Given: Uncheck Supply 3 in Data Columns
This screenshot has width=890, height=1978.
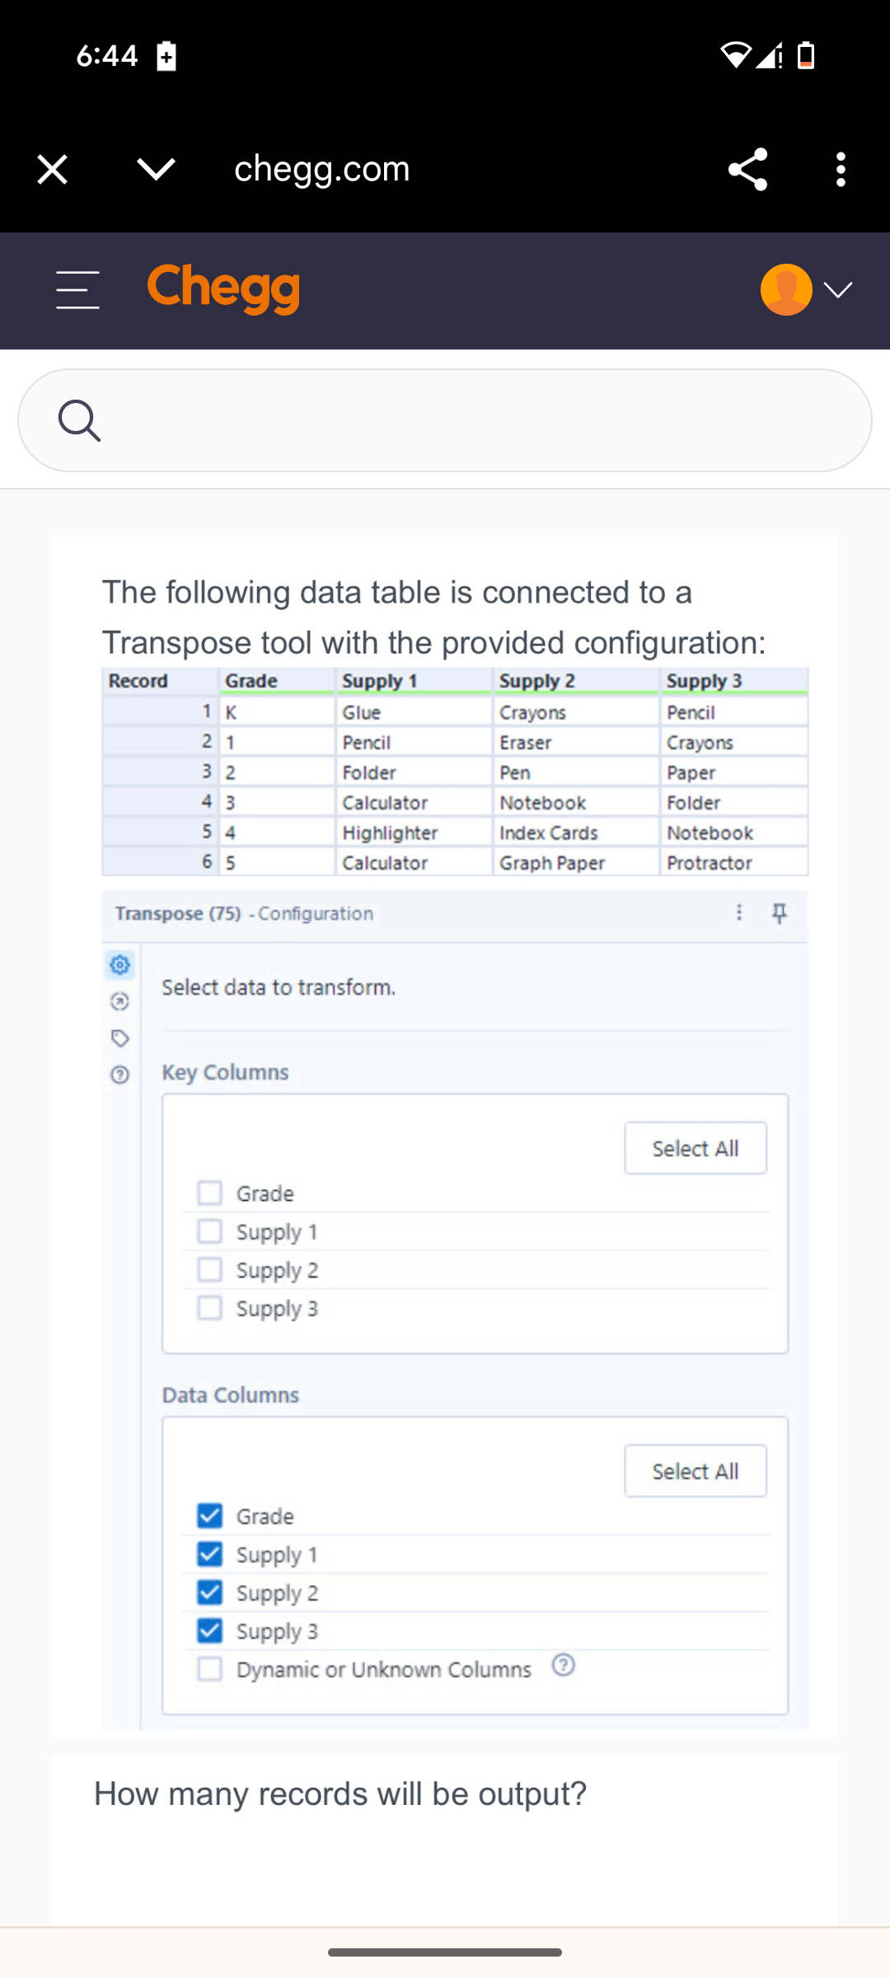Looking at the screenshot, I should coord(209,1631).
